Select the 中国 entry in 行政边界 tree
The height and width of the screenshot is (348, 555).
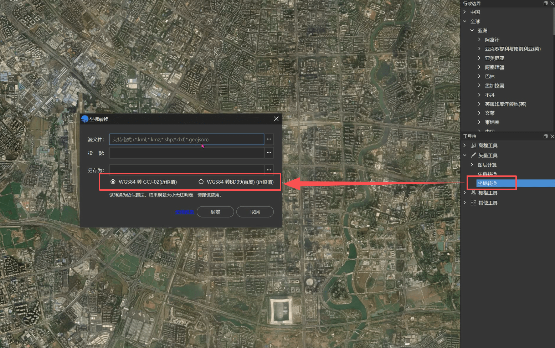pos(475,12)
